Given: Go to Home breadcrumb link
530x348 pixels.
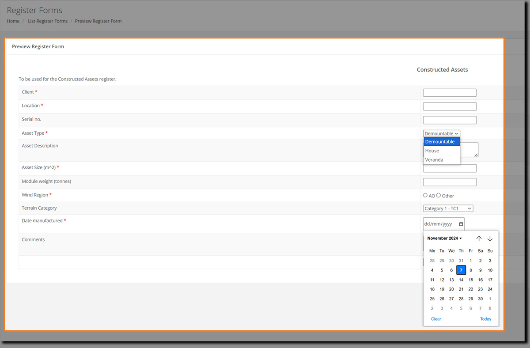Looking at the screenshot, I should coord(13,21).
